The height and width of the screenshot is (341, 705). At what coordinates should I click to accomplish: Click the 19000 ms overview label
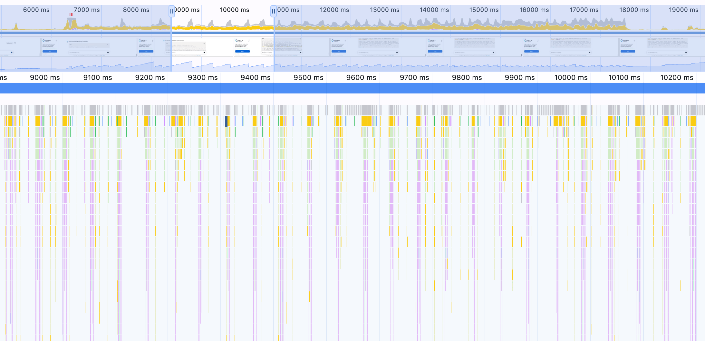coord(683,10)
